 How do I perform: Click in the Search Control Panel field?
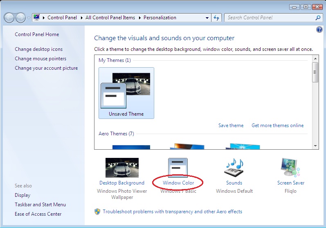point(270,18)
